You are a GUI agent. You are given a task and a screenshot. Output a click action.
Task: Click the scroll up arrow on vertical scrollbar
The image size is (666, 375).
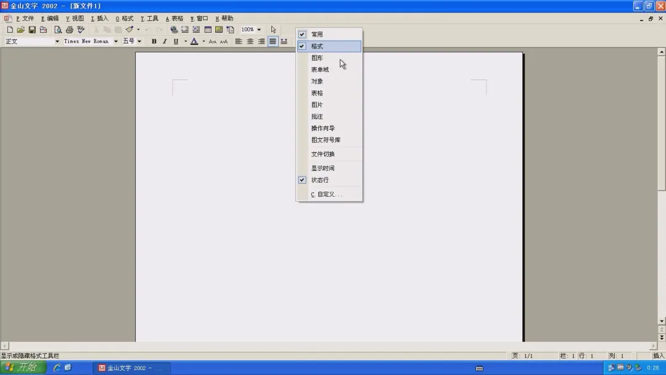pyautogui.click(x=662, y=52)
